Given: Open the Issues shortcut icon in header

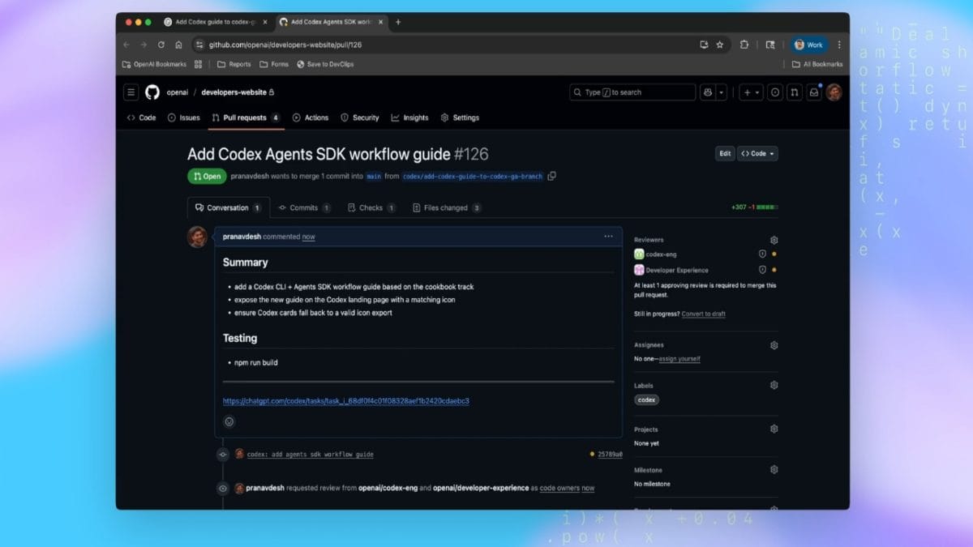Looking at the screenshot, I should coord(775,92).
